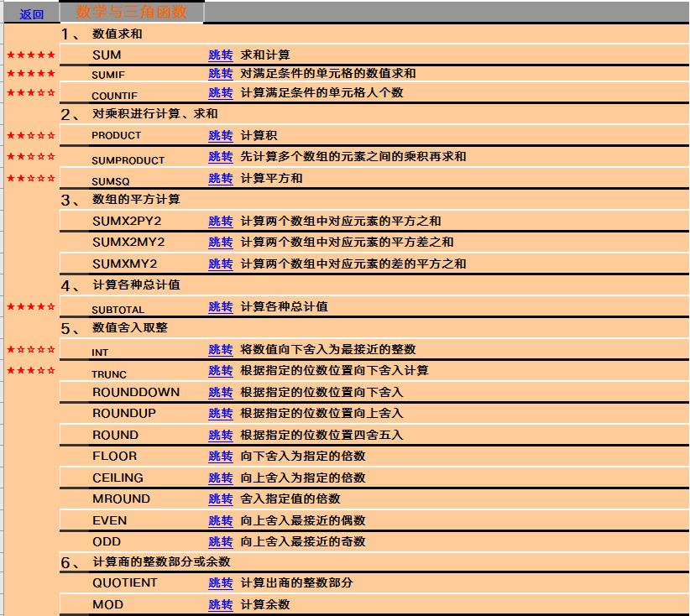Click description 计算平方和
690x616 pixels.
pyautogui.click(x=271, y=178)
